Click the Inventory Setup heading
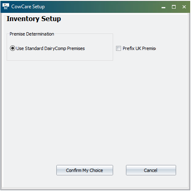This screenshot has height=191, width=191. tap(34, 19)
